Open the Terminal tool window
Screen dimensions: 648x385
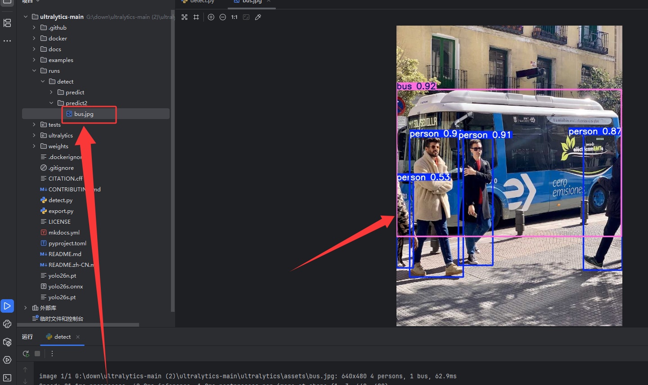point(7,378)
